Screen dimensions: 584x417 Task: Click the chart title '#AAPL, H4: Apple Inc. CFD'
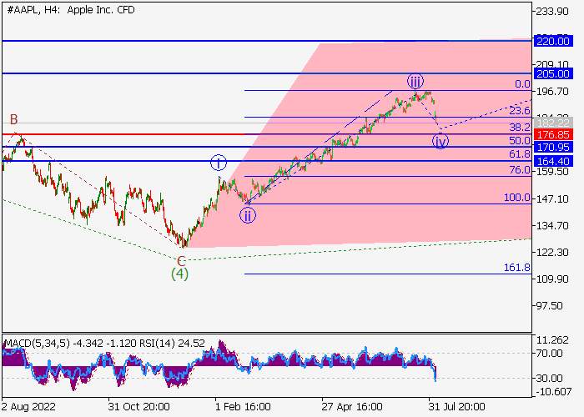point(71,10)
